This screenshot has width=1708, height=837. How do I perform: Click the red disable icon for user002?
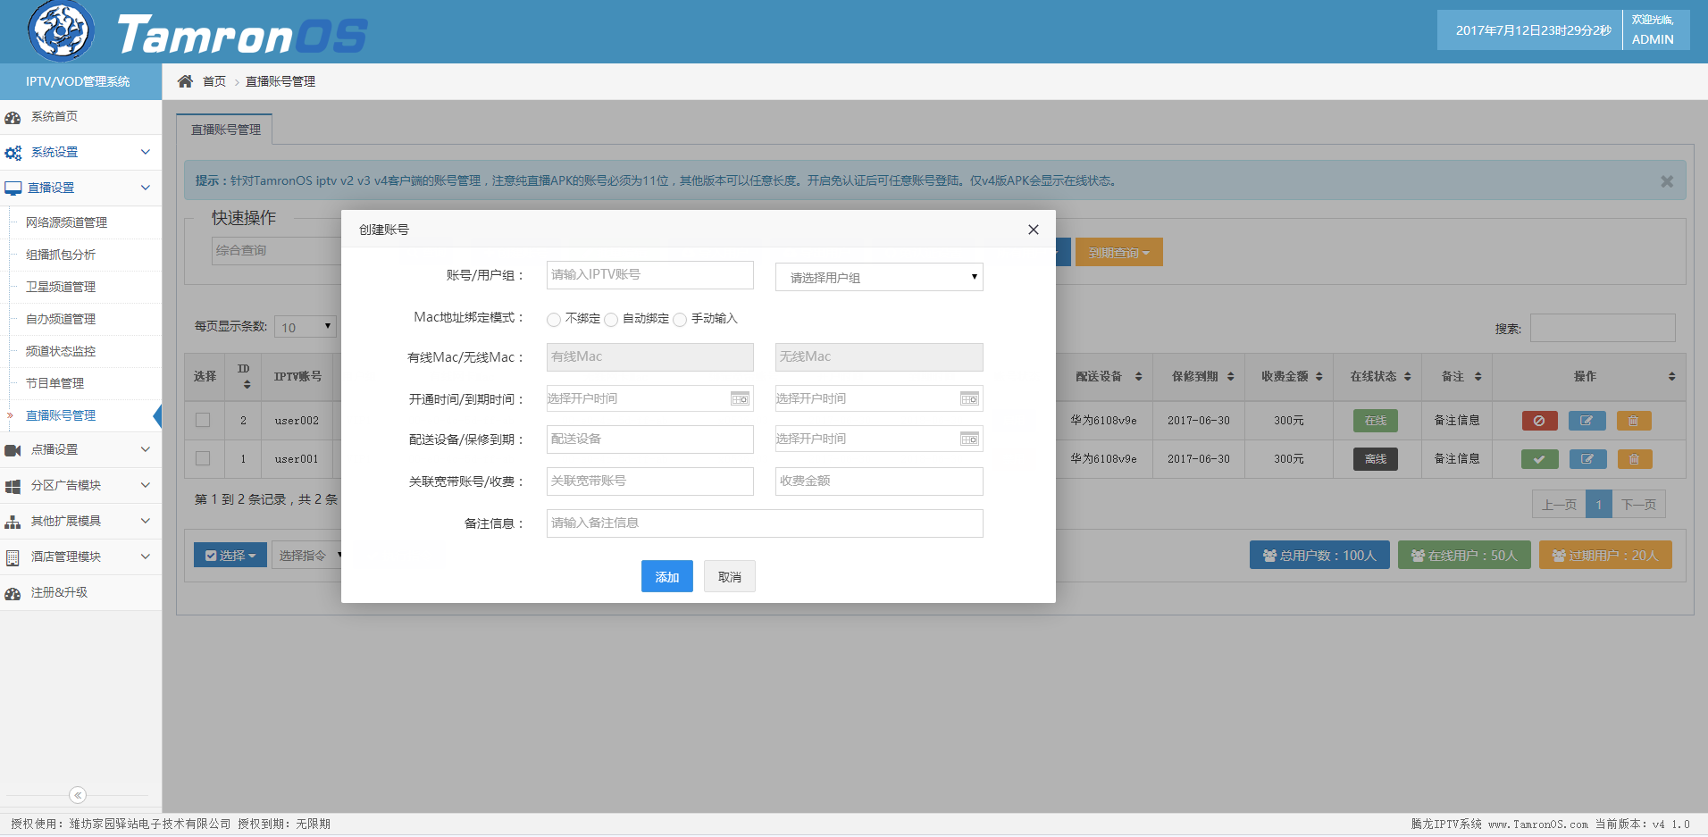coord(1539,421)
